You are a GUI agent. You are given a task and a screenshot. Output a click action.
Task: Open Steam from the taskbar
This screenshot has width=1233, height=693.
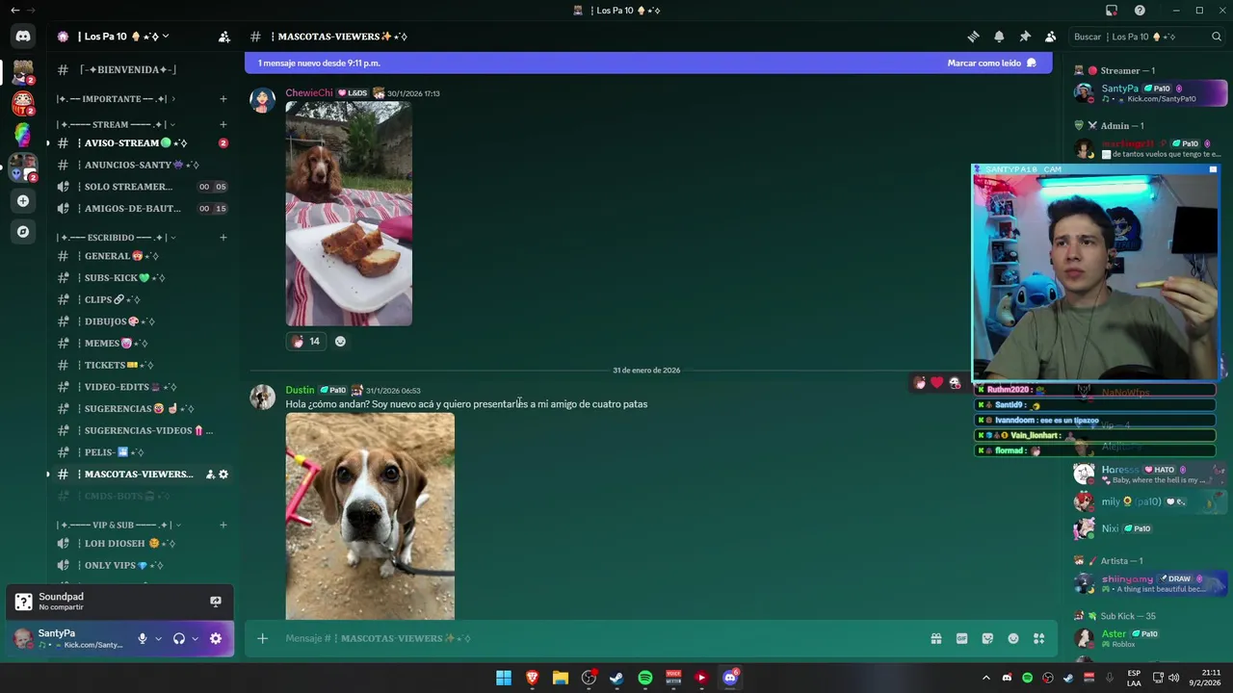[616, 678]
